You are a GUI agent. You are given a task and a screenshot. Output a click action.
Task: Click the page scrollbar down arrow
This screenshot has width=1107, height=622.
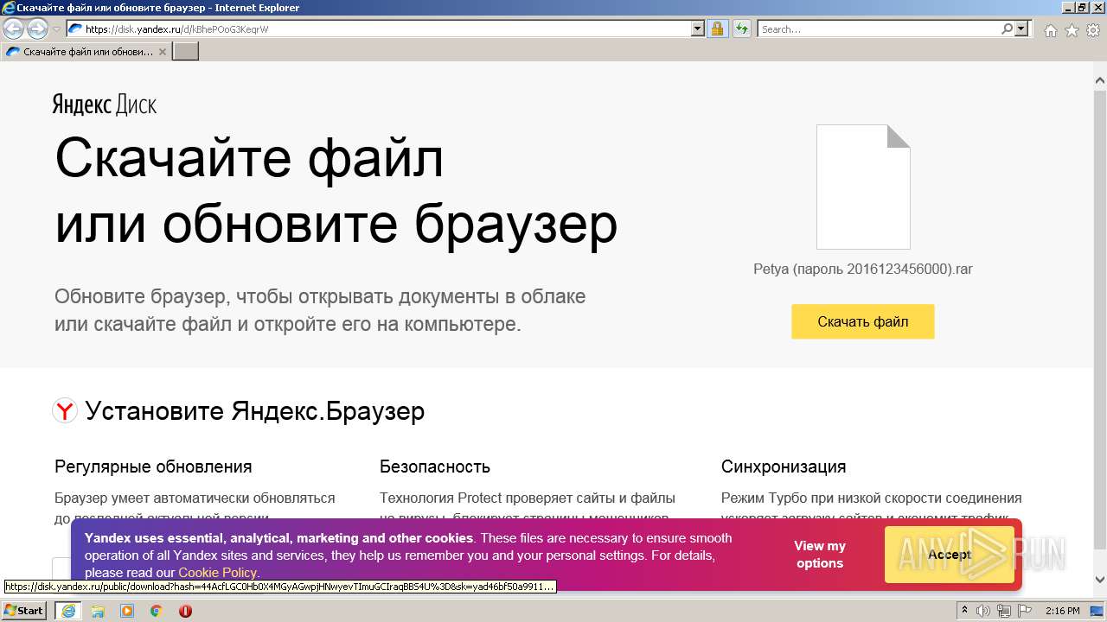click(1100, 580)
